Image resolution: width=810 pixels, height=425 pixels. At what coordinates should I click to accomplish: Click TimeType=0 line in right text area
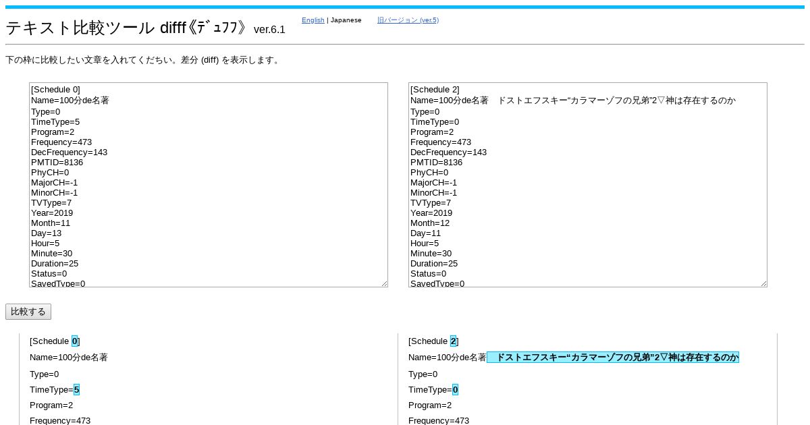point(435,122)
